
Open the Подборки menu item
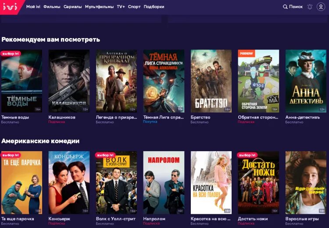(x=154, y=7)
